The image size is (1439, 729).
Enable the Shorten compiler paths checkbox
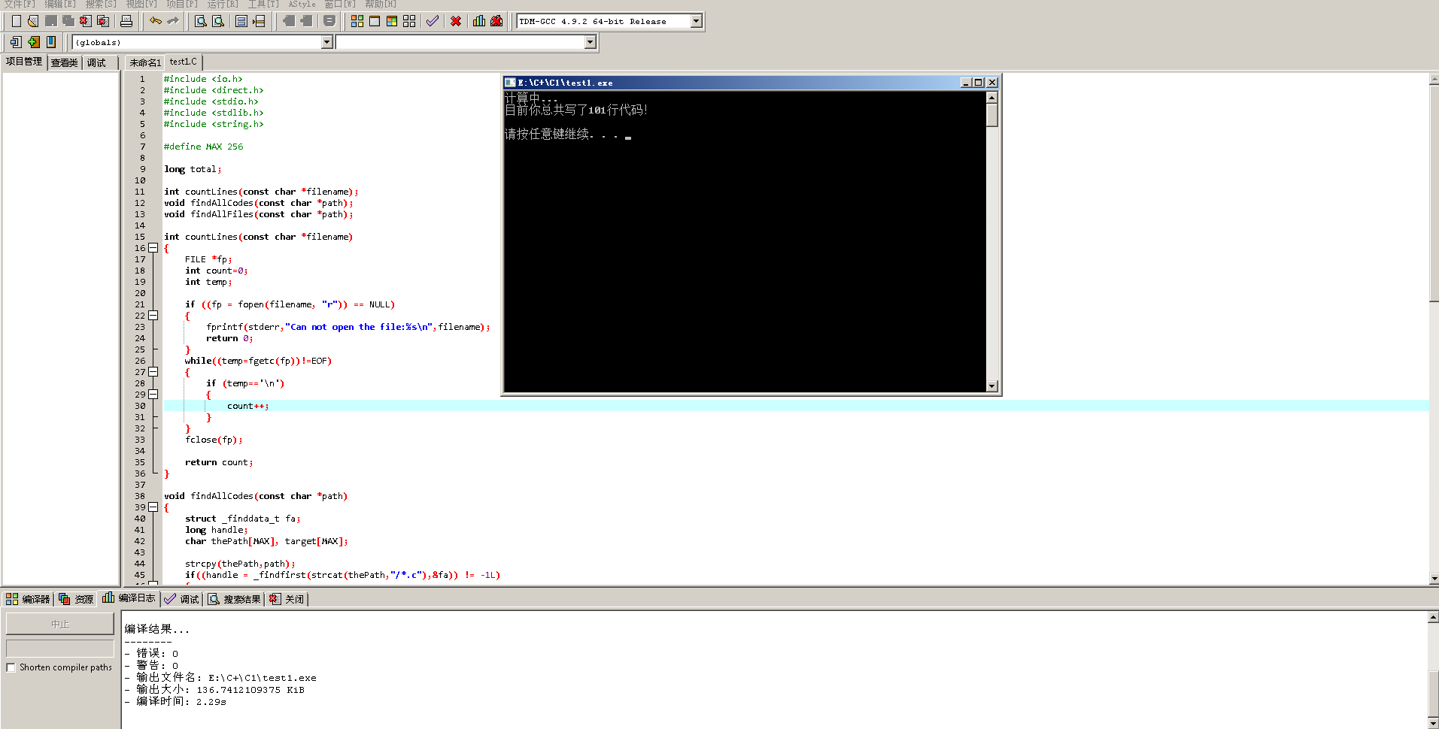coord(11,667)
